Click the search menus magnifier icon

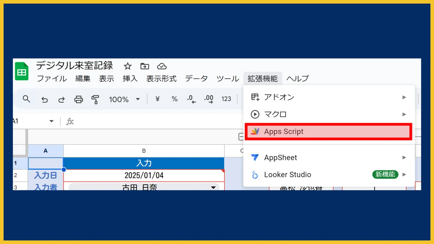pyautogui.click(x=26, y=99)
